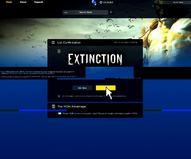Click the IRON balance icon by 2316369
This screenshot has width=191, height=159.
(101, 2)
